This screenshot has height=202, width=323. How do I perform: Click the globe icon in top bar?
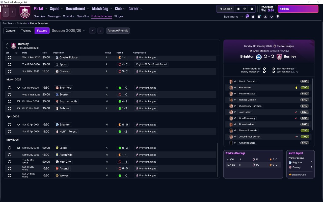coord(245,9)
